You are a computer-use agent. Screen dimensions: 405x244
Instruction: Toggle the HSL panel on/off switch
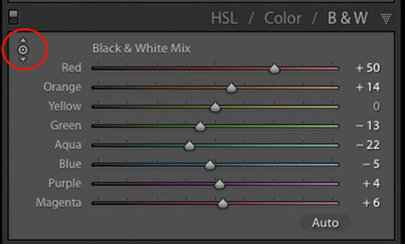[13, 17]
